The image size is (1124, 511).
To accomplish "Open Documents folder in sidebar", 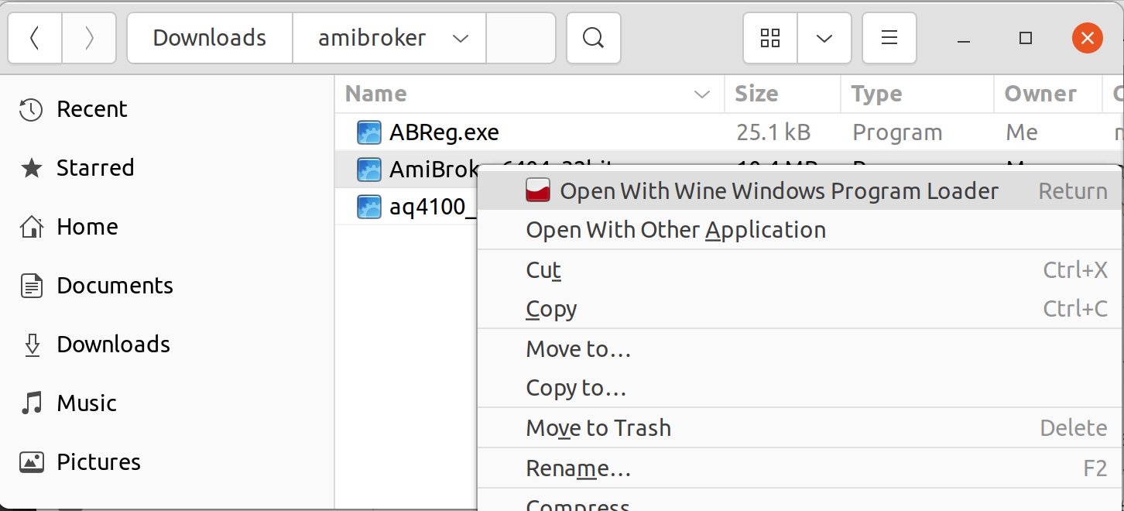I will pyautogui.click(x=114, y=286).
